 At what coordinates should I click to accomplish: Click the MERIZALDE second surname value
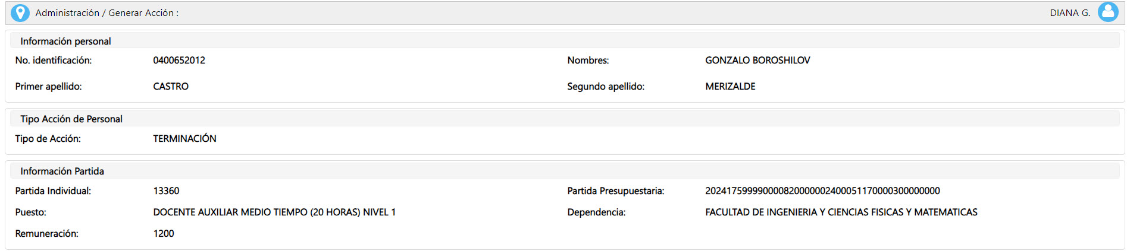tap(730, 86)
